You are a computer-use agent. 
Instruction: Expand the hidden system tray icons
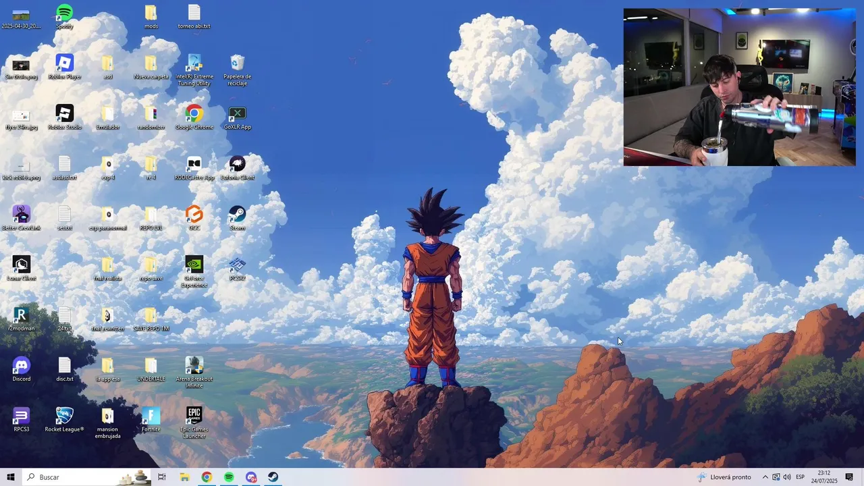tap(765, 477)
